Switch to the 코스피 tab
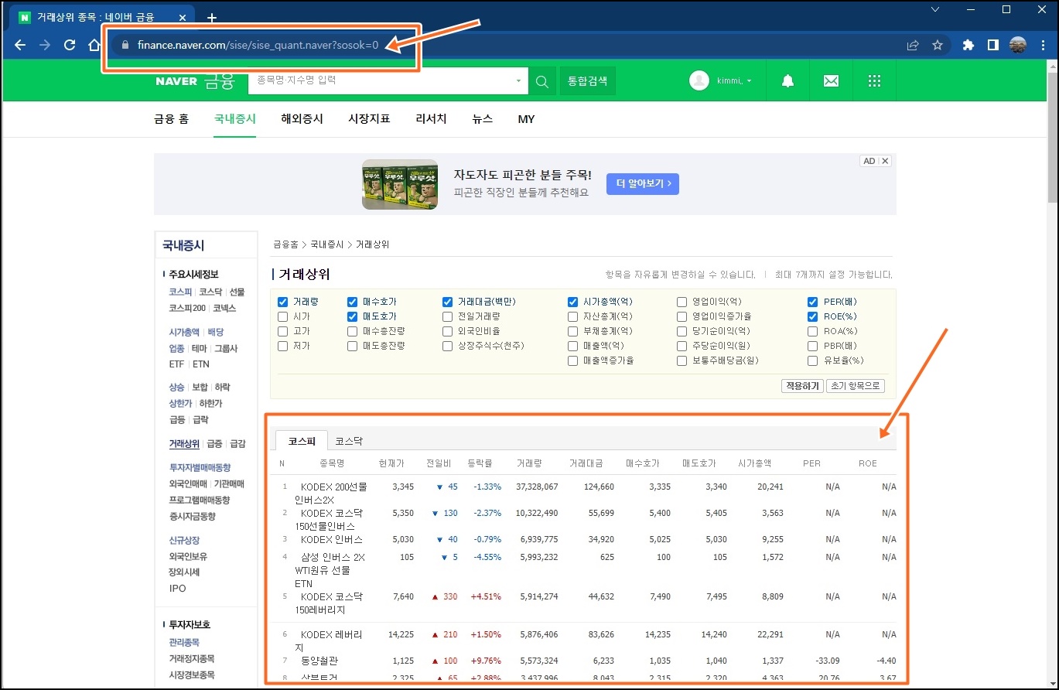 click(x=302, y=441)
